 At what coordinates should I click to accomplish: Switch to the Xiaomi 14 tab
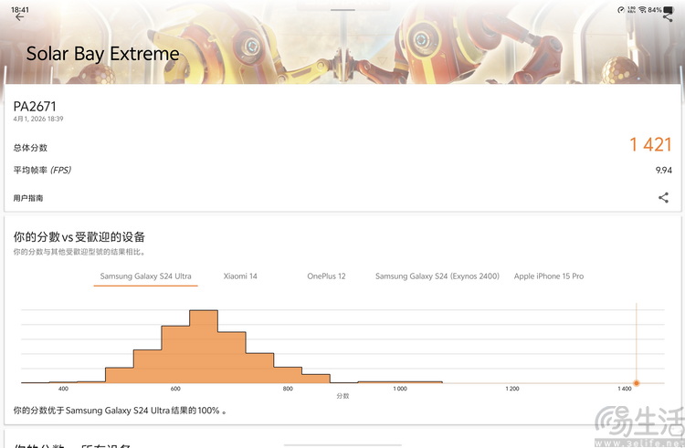coord(240,276)
